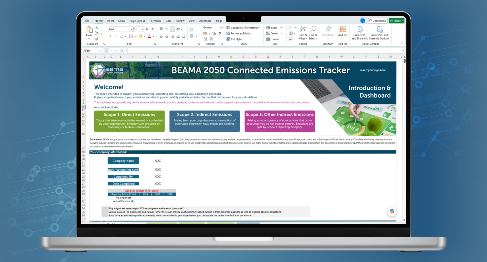The height and width of the screenshot is (262, 487).
Task: Collapse the ribbon with the chevron
Action: click(402, 43)
